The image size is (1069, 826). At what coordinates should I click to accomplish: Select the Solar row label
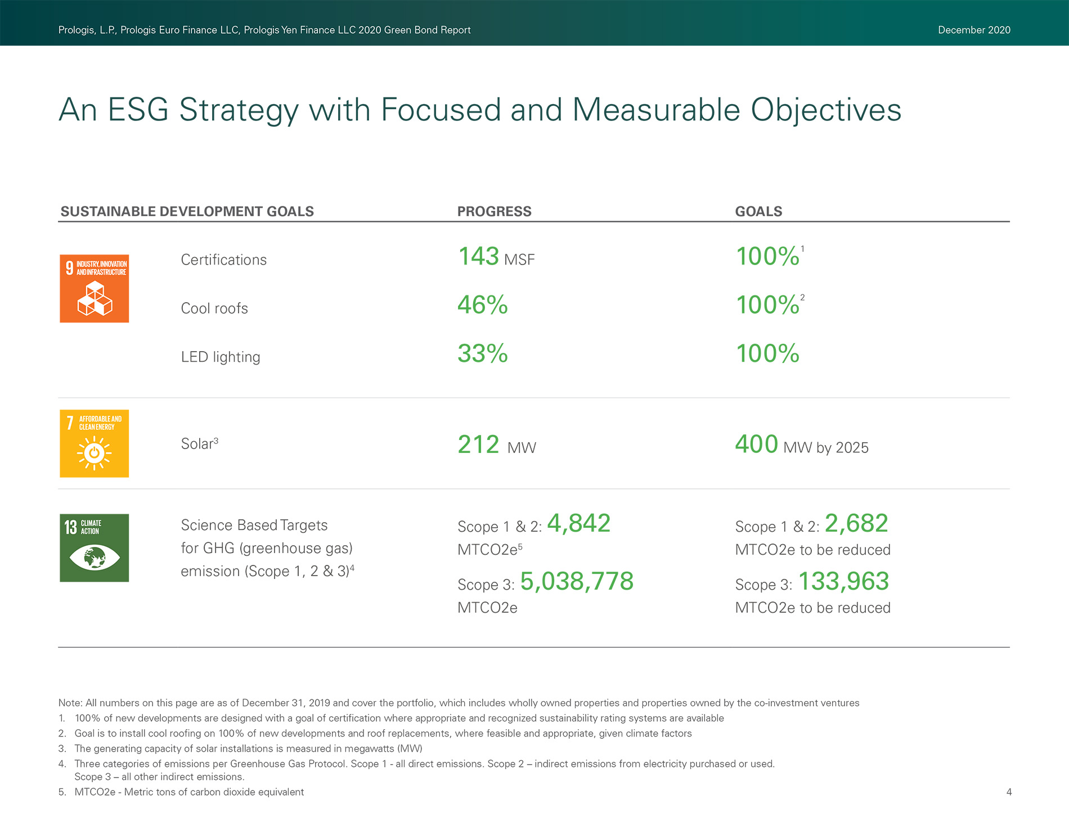tap(199, 444)
